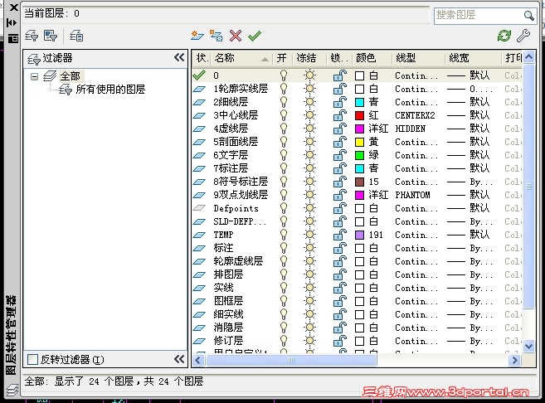Click green check status of layer 0

pos(199,75)
